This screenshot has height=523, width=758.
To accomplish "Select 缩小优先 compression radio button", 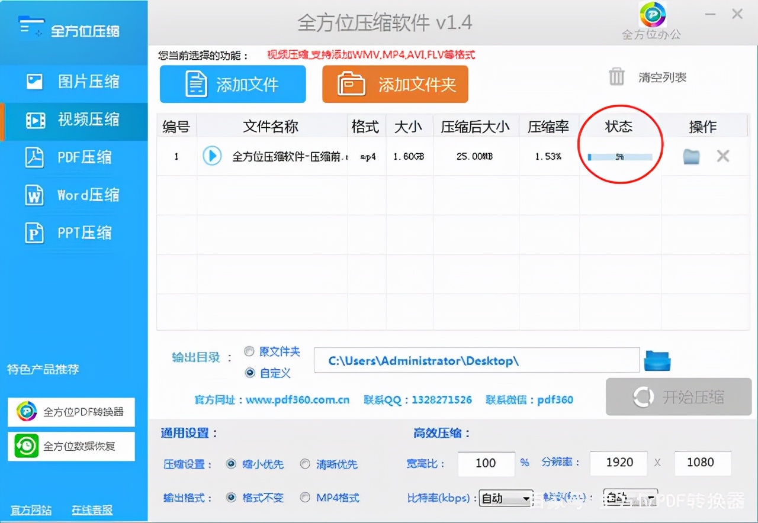I will (x=232, y=464).
